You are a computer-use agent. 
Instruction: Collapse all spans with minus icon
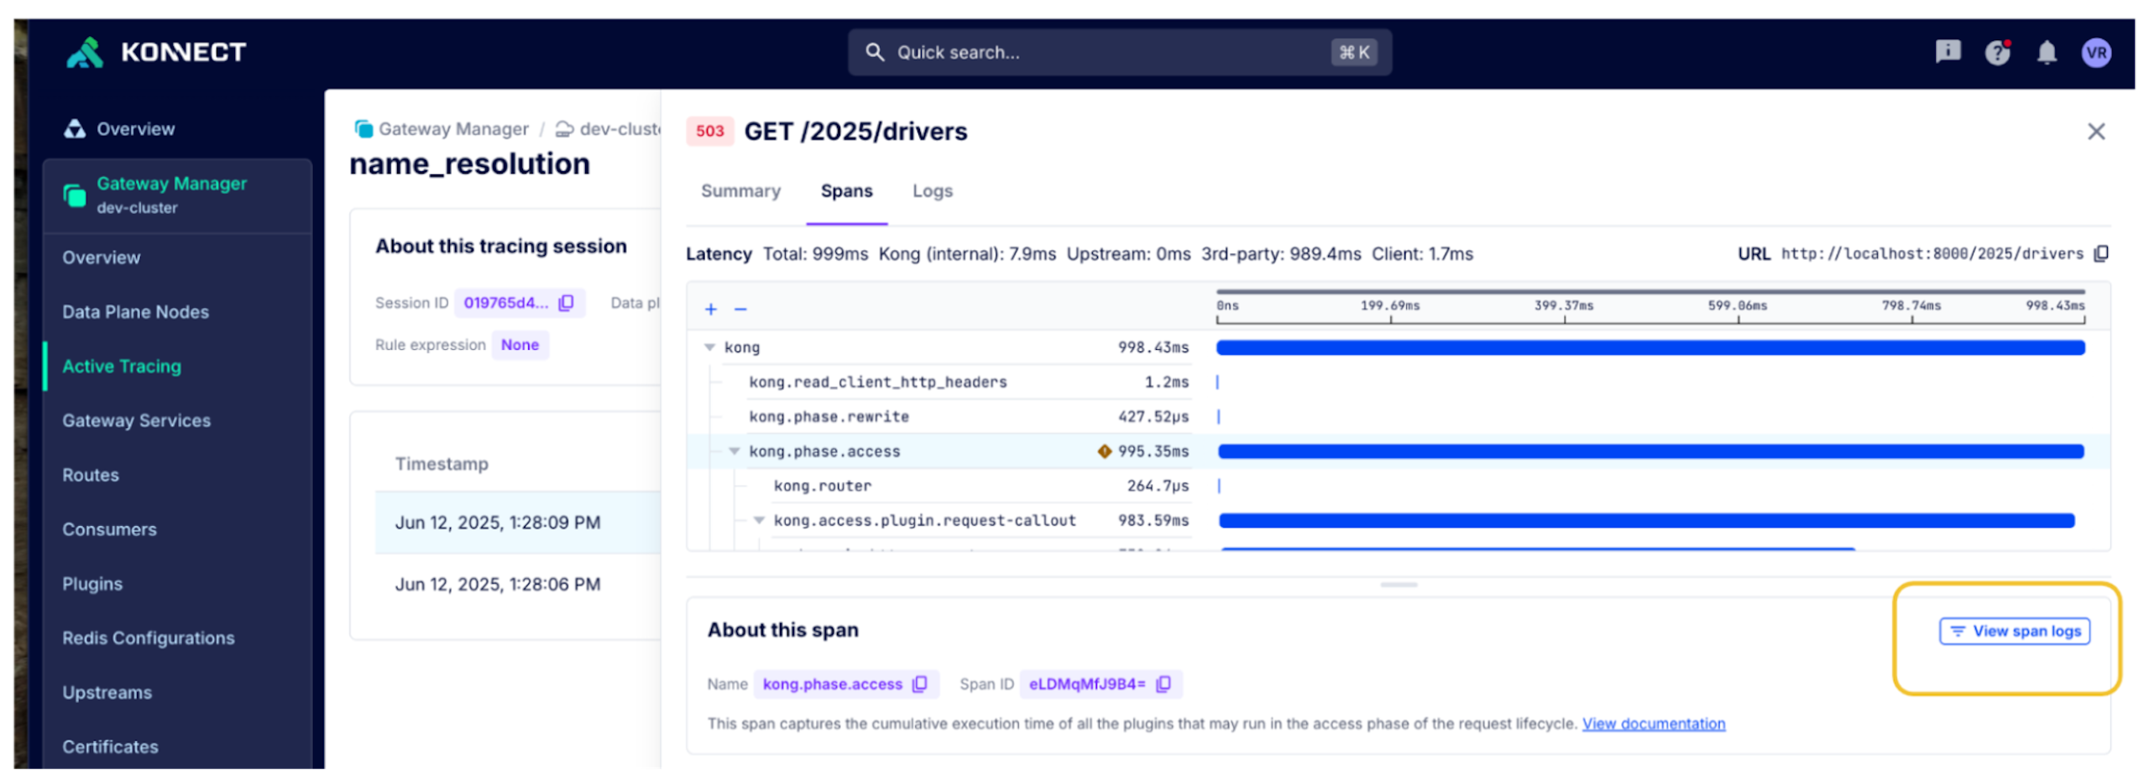coord(740,310)
